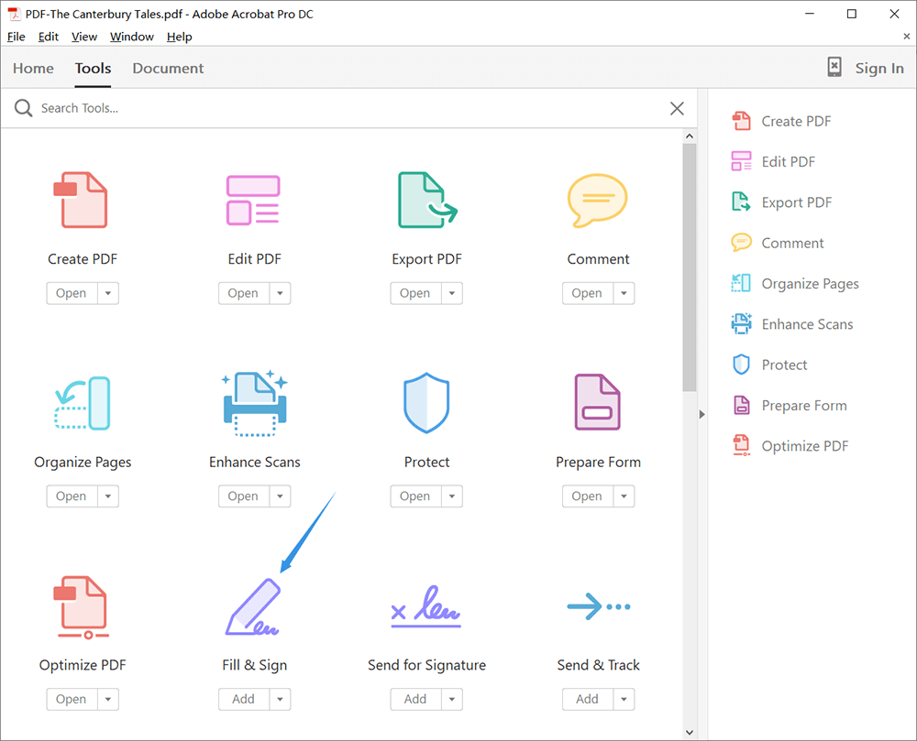Image resolution: width=917 pixels, height=741 pixels.
Task: Open the Edit menu in the menu bar
Action: [49, 37]
